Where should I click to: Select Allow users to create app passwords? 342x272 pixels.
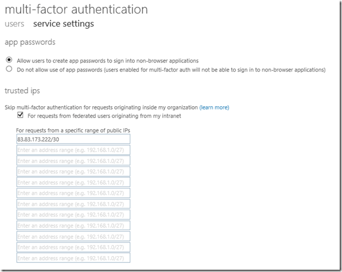point(8,60)
